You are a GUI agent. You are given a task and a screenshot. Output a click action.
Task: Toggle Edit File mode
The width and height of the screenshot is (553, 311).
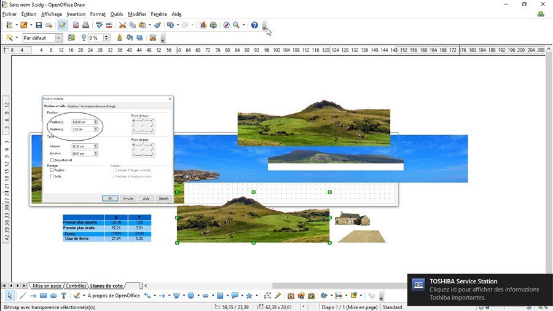tap(62, 25)
